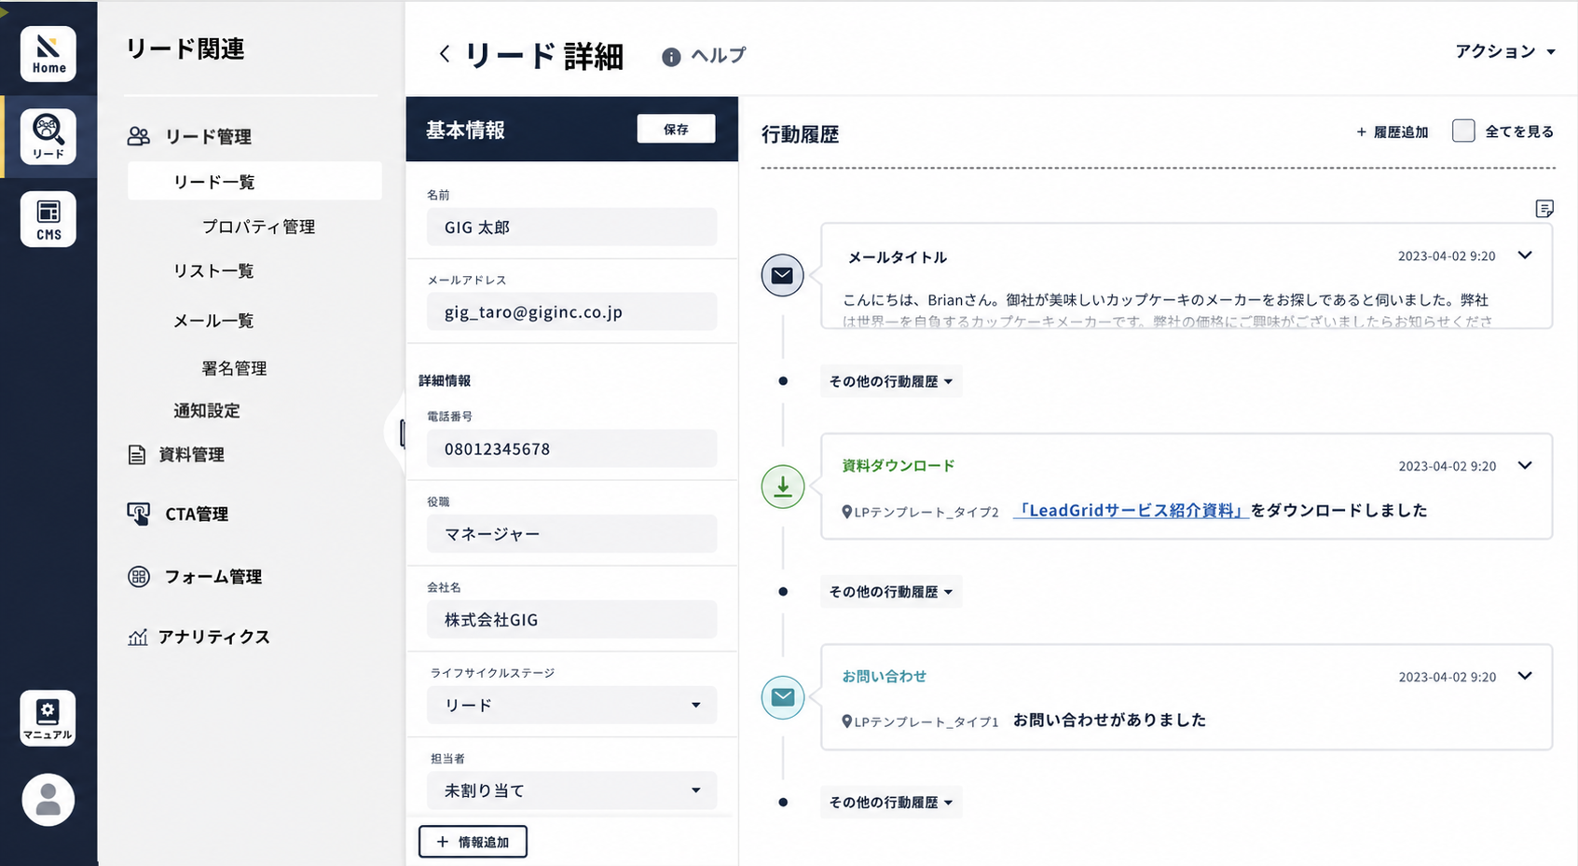Screen dimensions: 1578x866
Task: Click the メールタイトル heading text
Action: (897, 257)
